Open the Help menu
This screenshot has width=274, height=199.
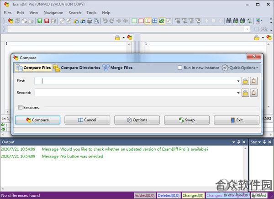(x=106, y=13)
